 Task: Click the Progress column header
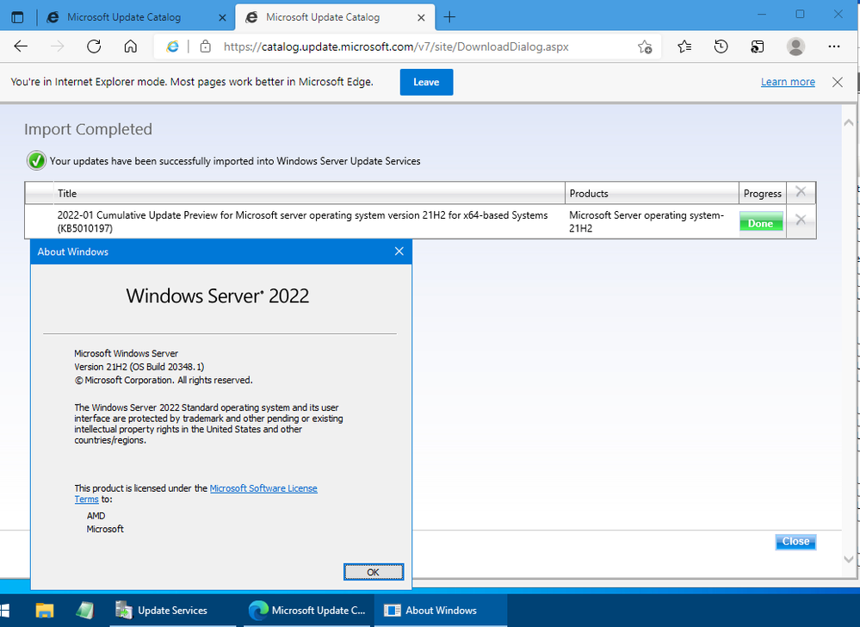tap(763, 194)
